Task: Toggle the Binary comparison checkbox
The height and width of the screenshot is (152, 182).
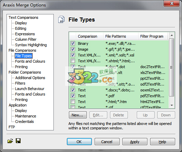Action: (x=73, y=43)
